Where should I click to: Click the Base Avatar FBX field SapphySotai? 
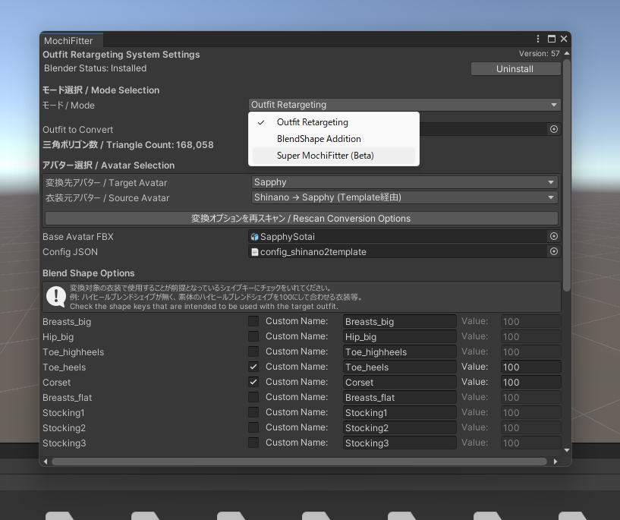point(398,237)
